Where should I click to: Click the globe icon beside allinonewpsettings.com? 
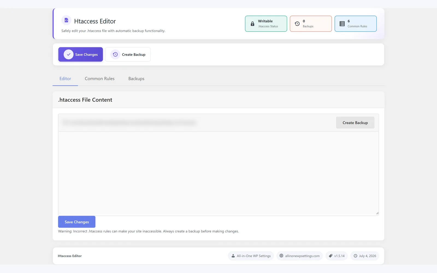[281, 256]
